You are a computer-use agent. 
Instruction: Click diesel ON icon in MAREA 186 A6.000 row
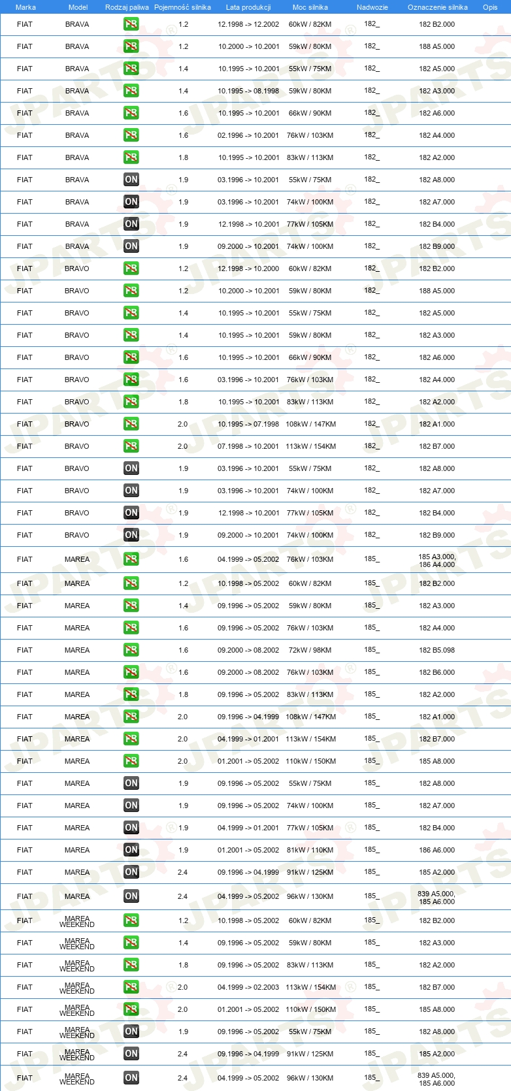coord(131,850)
